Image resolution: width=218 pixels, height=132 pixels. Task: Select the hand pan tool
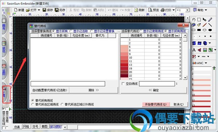point(194,20)
